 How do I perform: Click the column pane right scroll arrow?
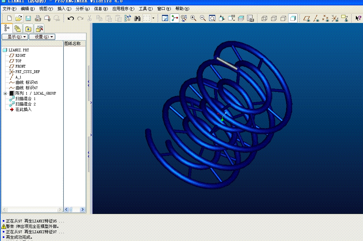(82, 210)
